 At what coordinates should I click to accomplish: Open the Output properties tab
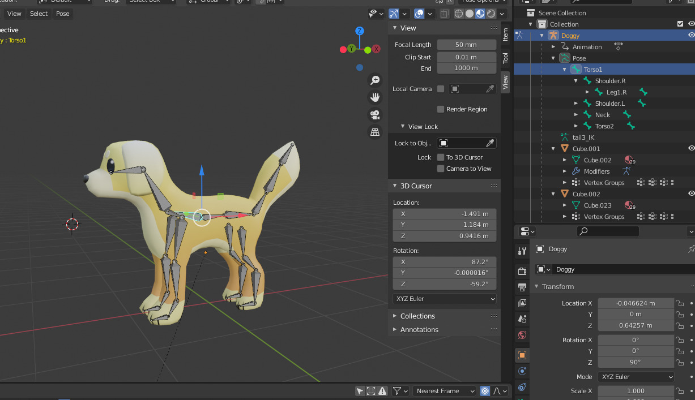click(x=522, y=287)
